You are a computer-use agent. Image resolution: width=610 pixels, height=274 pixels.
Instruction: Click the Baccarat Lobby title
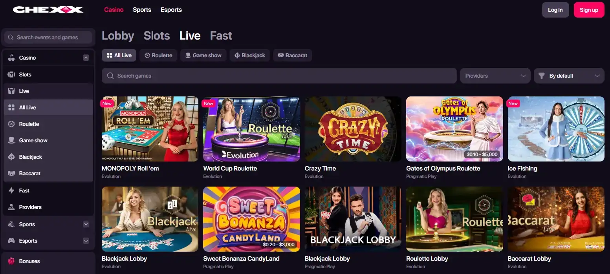point(529,258)
